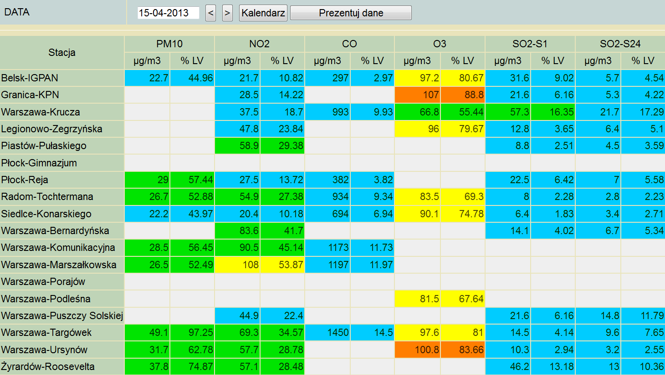Click Siedlce-Konarskiego CO value 694
Image resolution: width=665 pixels, height=375 pixels.
(x=327, y=214)
